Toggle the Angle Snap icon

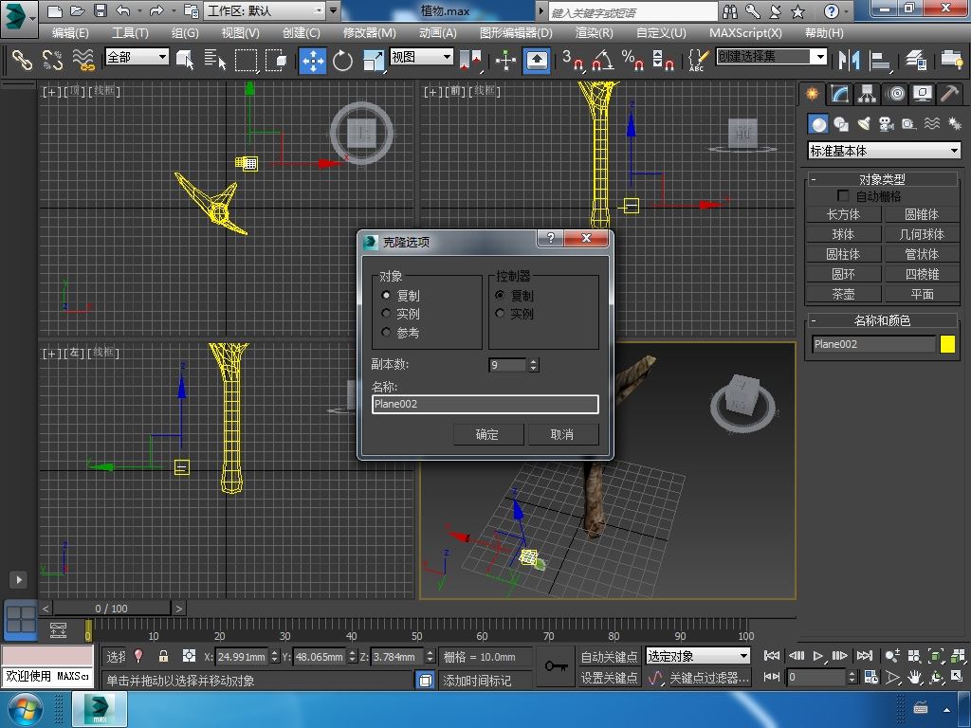pos(602,61)
